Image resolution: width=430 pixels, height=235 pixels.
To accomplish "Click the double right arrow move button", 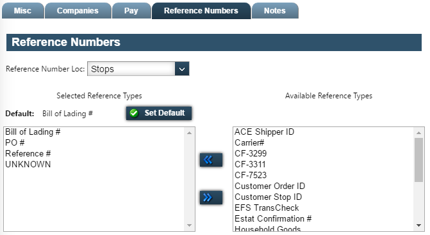I will (211, 197).
